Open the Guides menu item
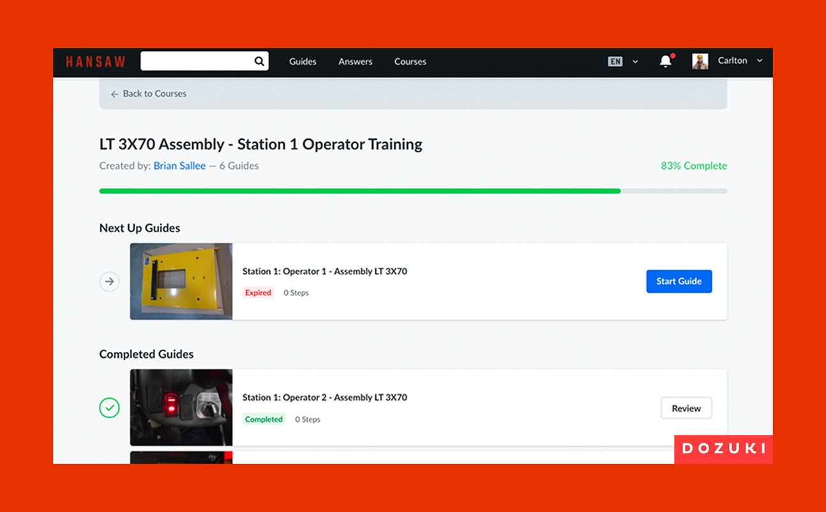The width and height of the screenshot is (826, 512). coord(303,62)
